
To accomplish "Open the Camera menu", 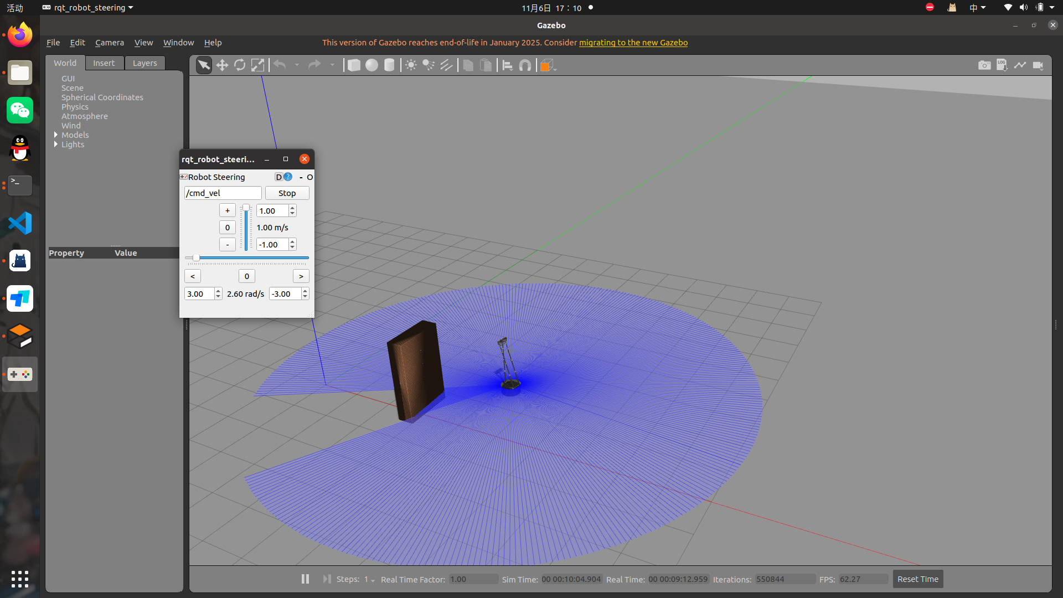I will (109, 43).
